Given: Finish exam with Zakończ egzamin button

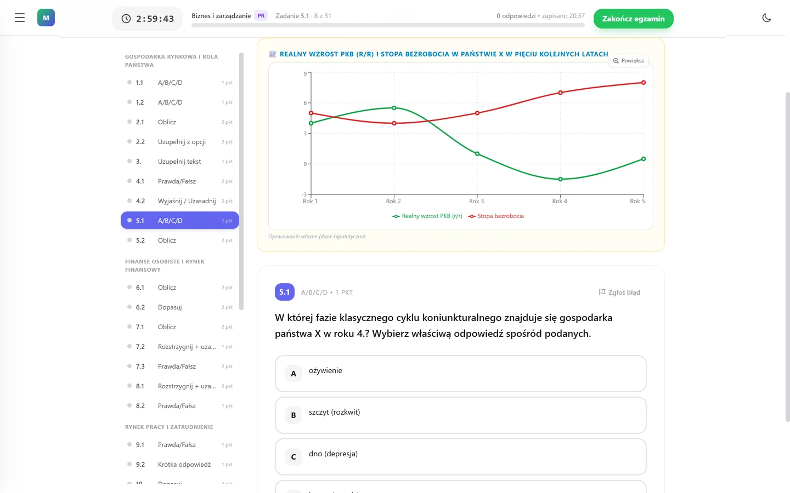Looking at the screenshot, I should [634, 19].
